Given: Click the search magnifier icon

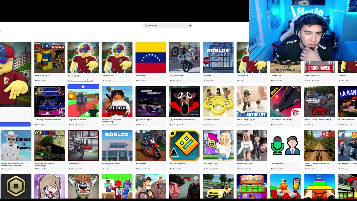Looking at the screenshot, I should [x=146, y=26].
